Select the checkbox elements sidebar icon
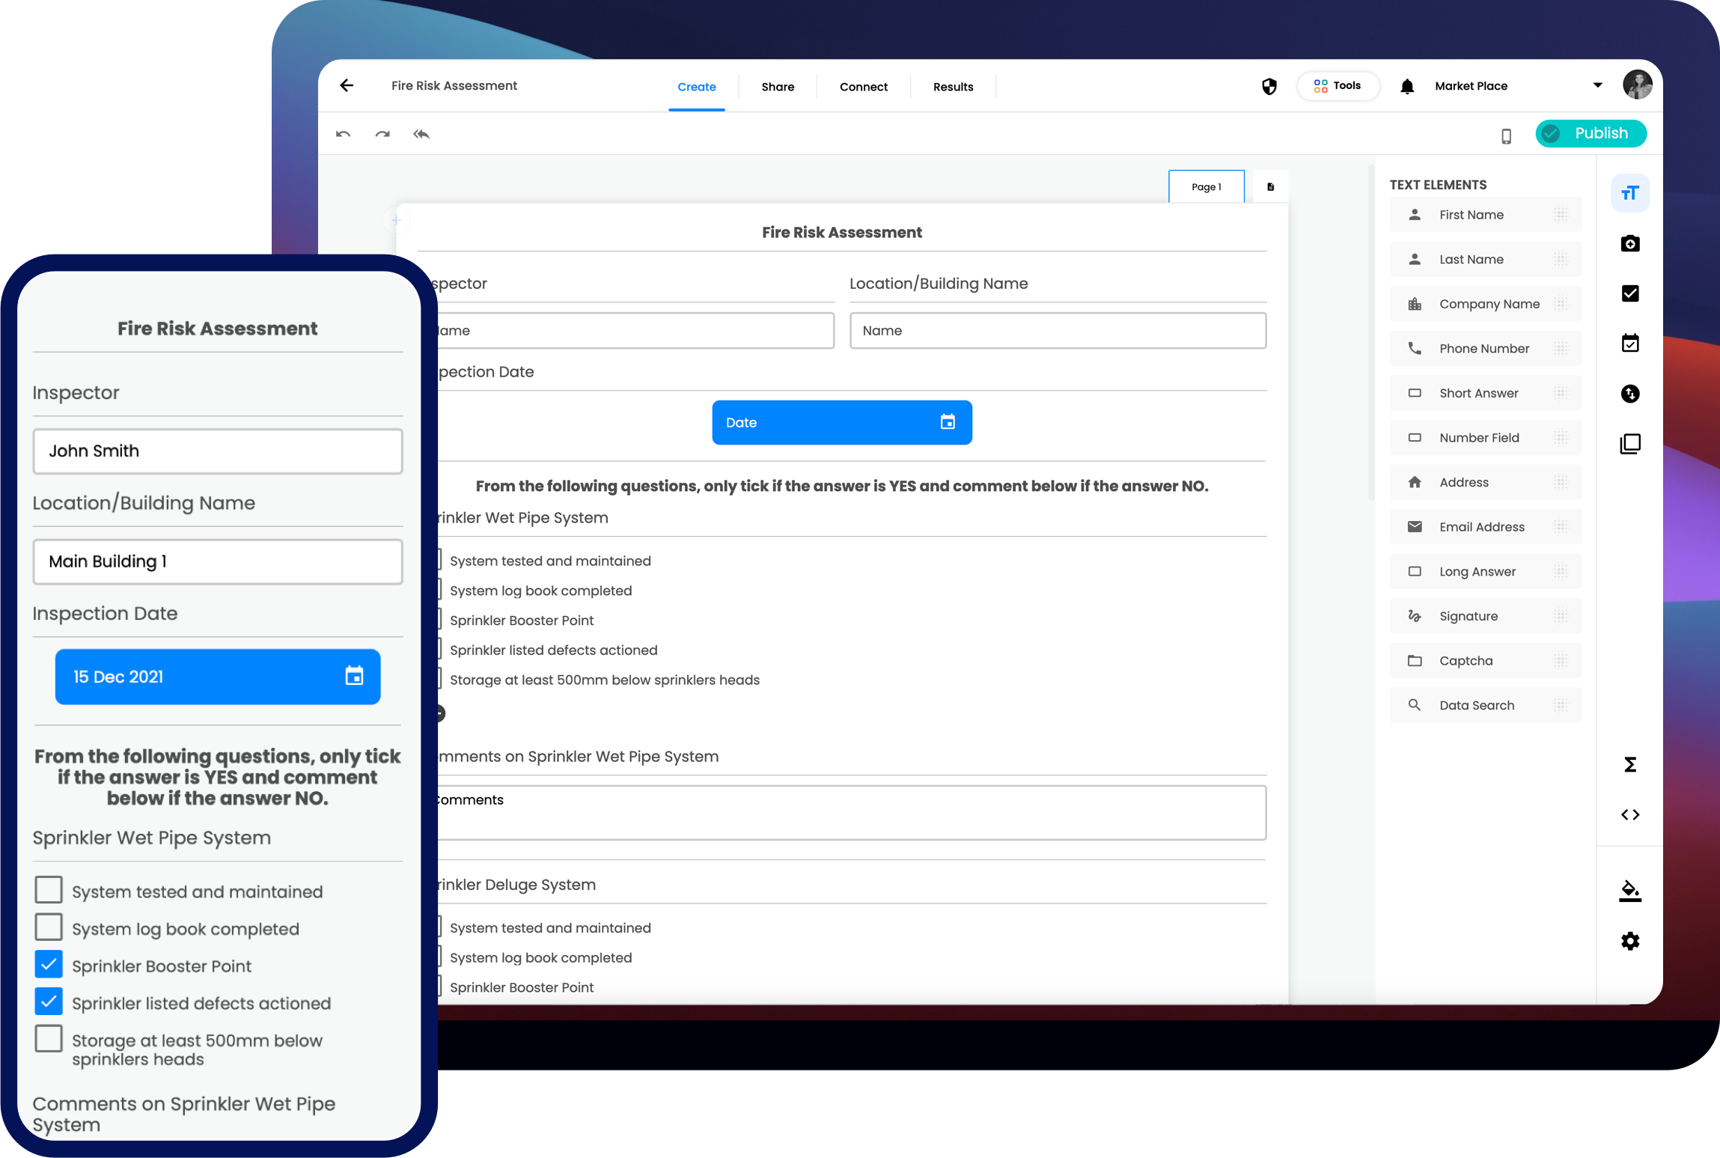 (1629, 293)
